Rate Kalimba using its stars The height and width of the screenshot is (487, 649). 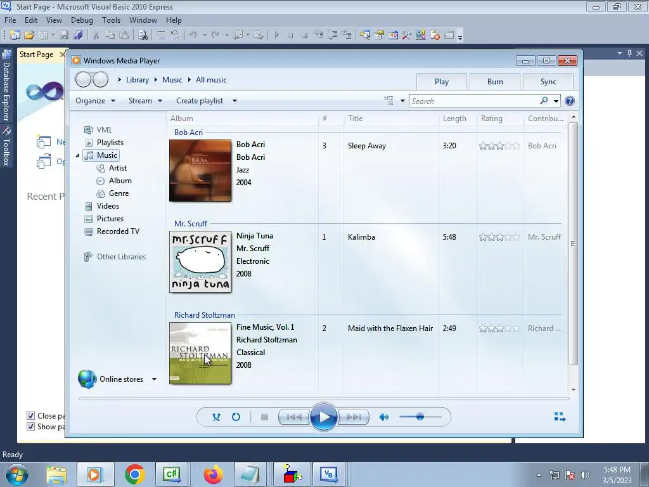(x=499, y=237)
